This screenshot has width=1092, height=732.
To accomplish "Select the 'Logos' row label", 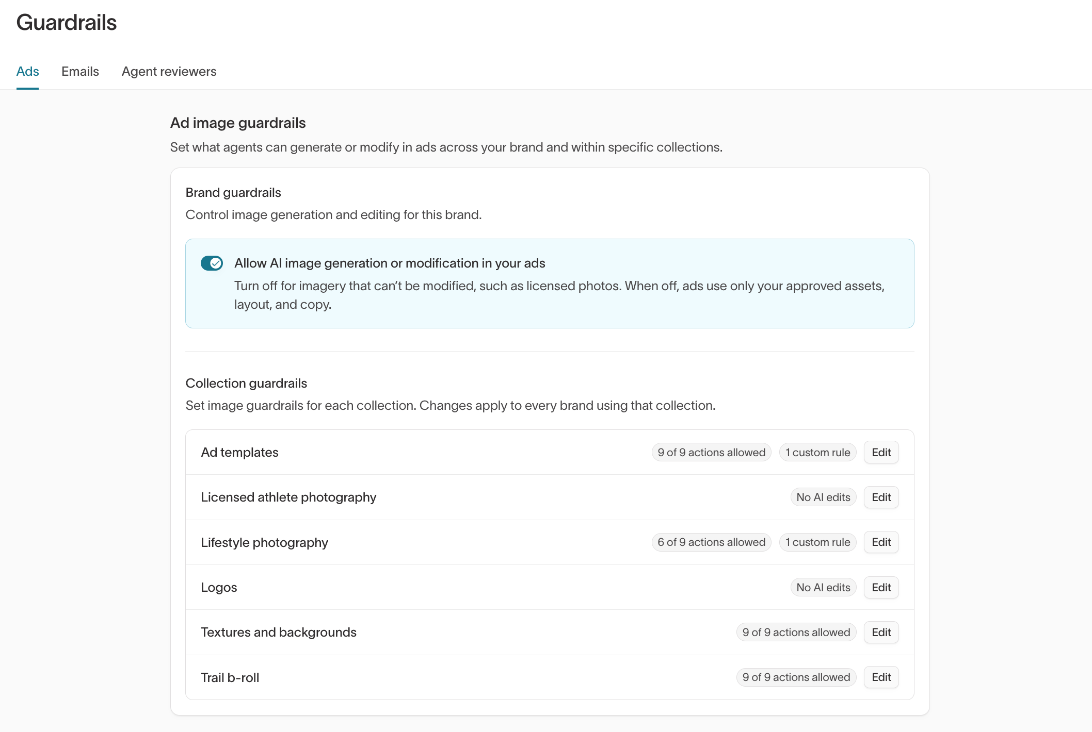I will [219, 587].
